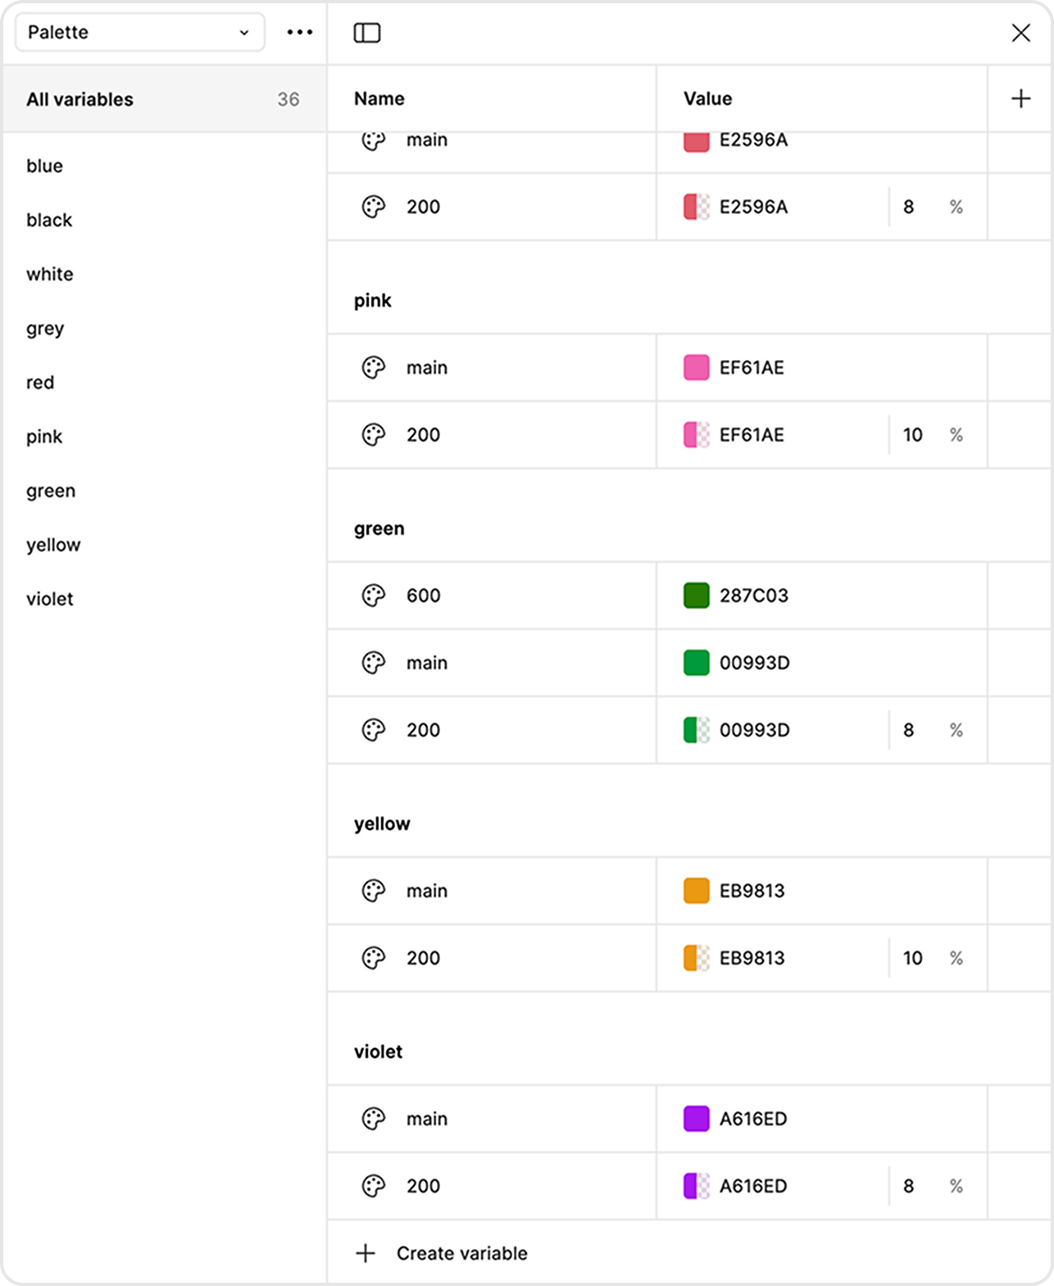Image resolution: width=1054 pixels, height=1286 pixels.
Task: Click hex value EF61AE in pink main row
Action: [752, 367]
